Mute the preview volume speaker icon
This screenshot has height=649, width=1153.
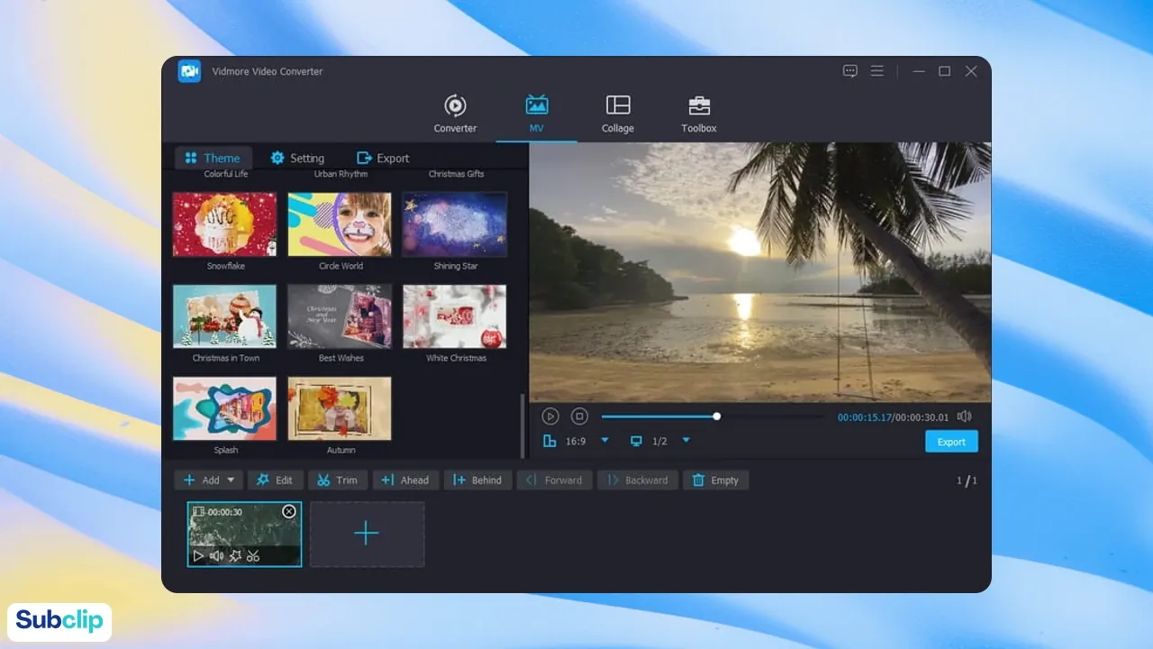point(964,416)
